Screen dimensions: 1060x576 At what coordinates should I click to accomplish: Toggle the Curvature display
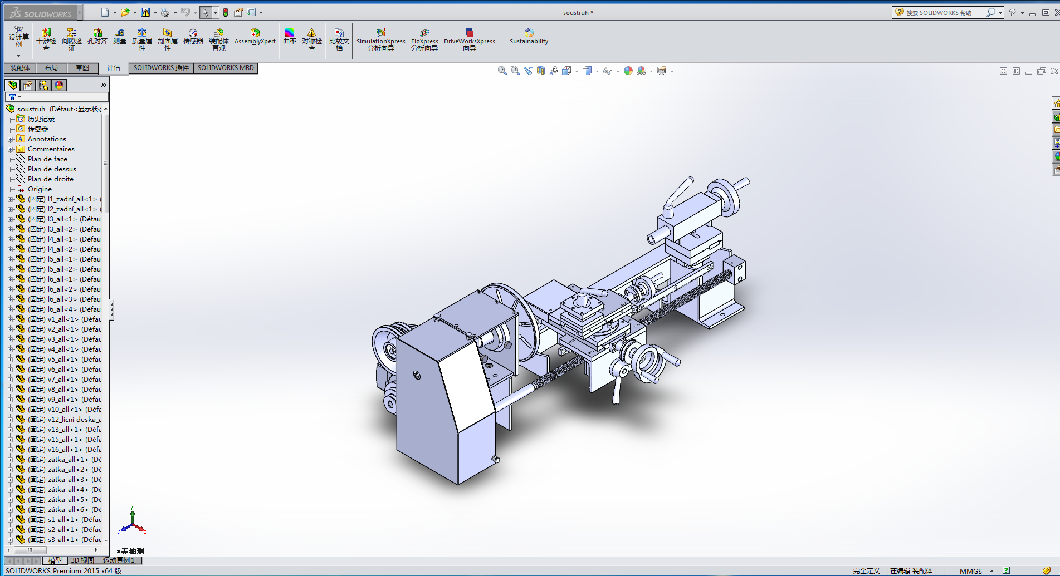click(x=290, y=37)
